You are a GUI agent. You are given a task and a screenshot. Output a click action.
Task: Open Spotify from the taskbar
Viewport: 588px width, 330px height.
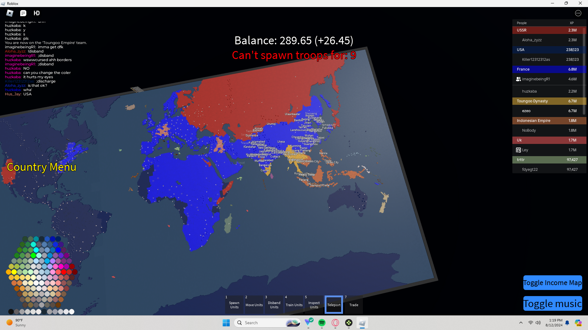pyautogui.click(x=322, y=323)
